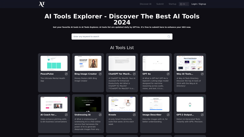Click 'Disney Posters With Bing Image Creator' text
Screen dimensions: 244x137
(86, 79)
